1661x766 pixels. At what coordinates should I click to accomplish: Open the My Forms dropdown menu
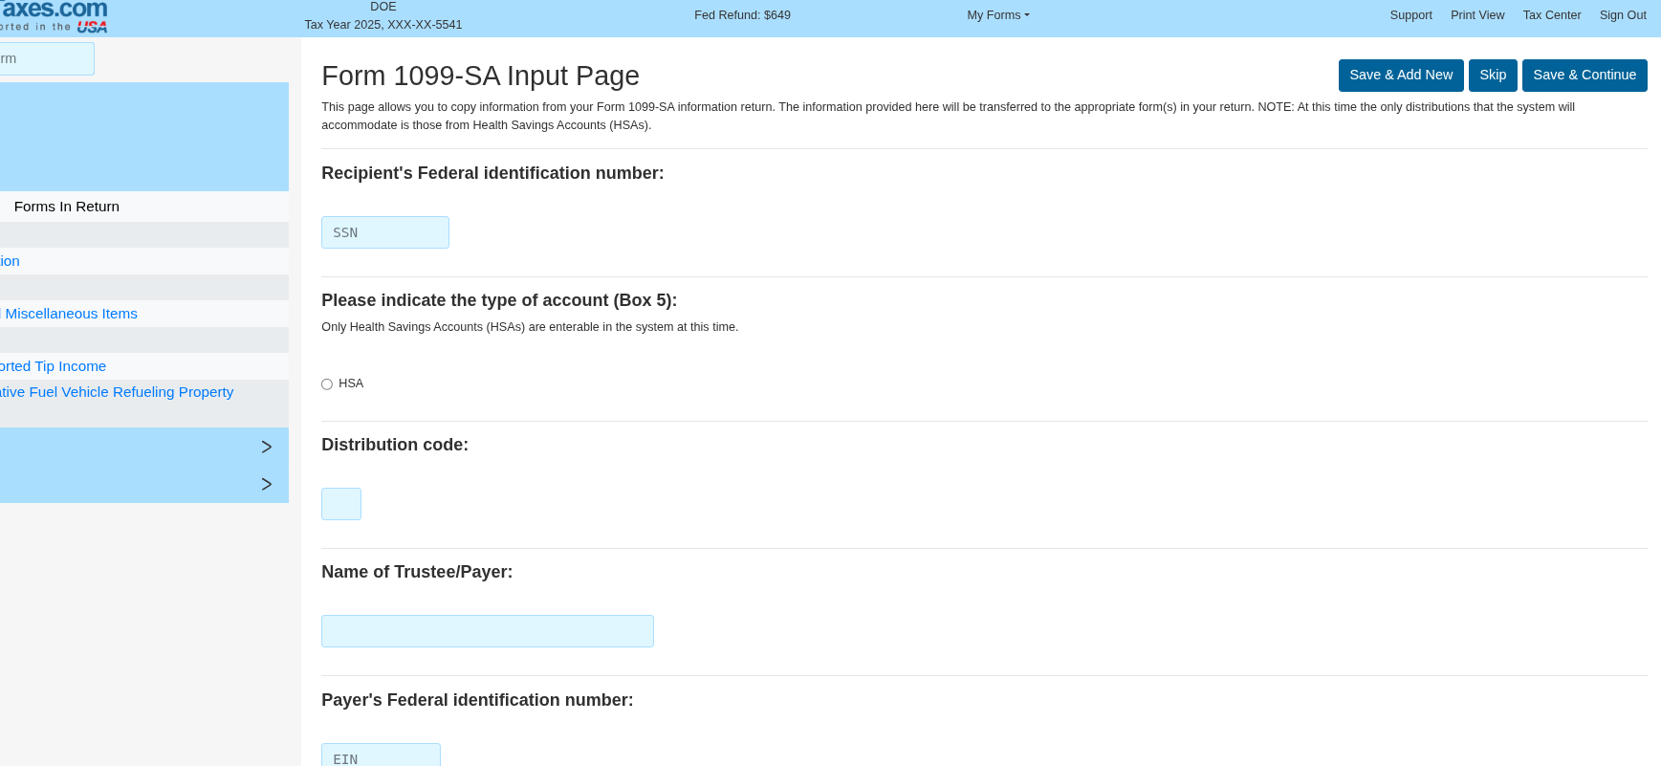[998, 15]
